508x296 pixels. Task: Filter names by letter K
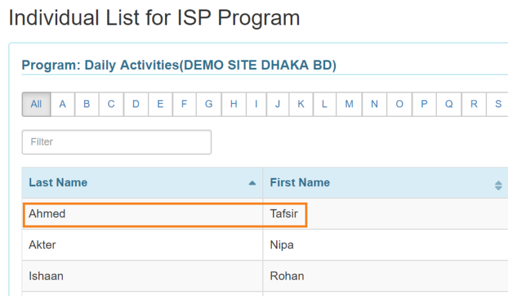(x=301, y=104)
